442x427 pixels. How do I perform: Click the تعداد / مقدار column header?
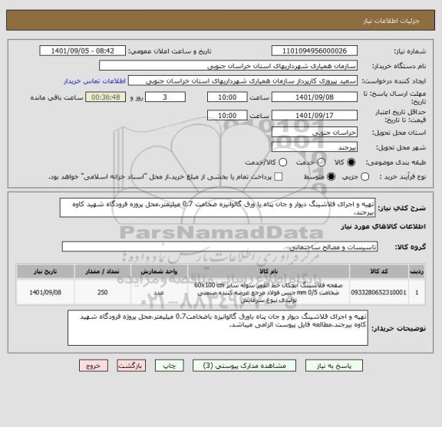point(102,271)
